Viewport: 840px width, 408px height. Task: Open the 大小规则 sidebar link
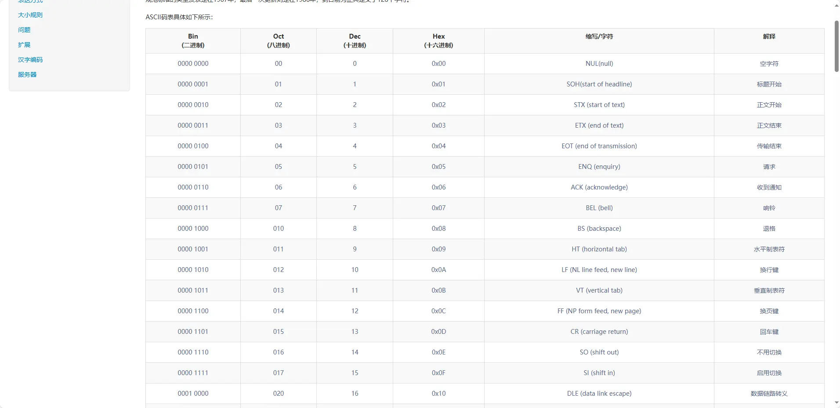pyautogui.click(x=30, y=15)
